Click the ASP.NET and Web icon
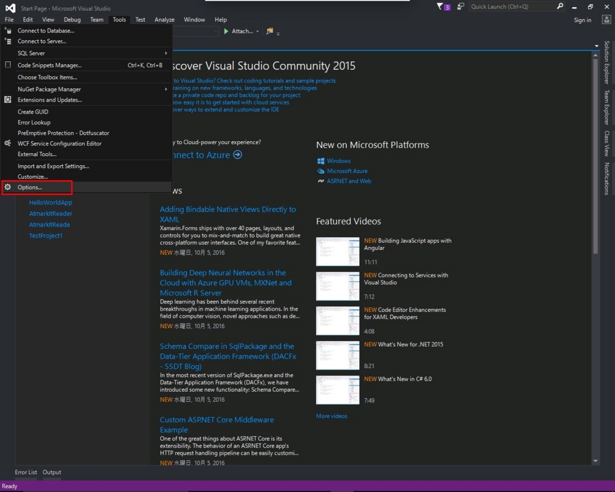 point(321,181)
